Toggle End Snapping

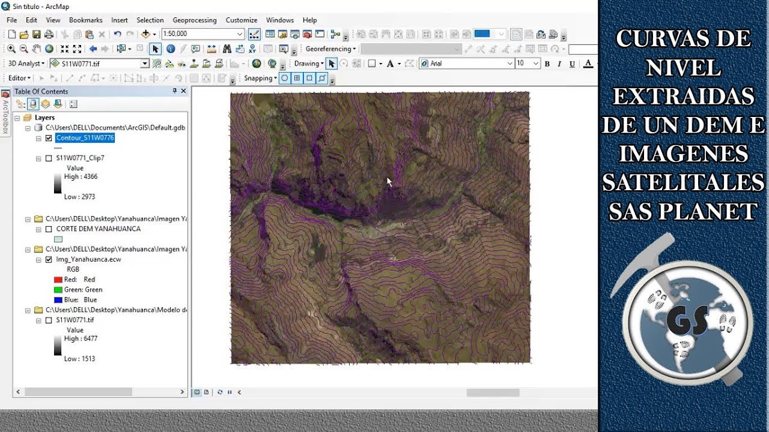(297, 78)
